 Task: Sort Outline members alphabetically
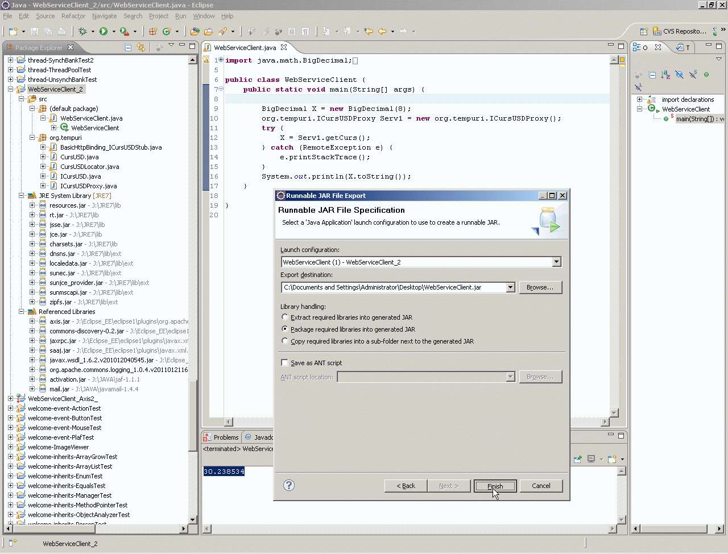[665, 75]
